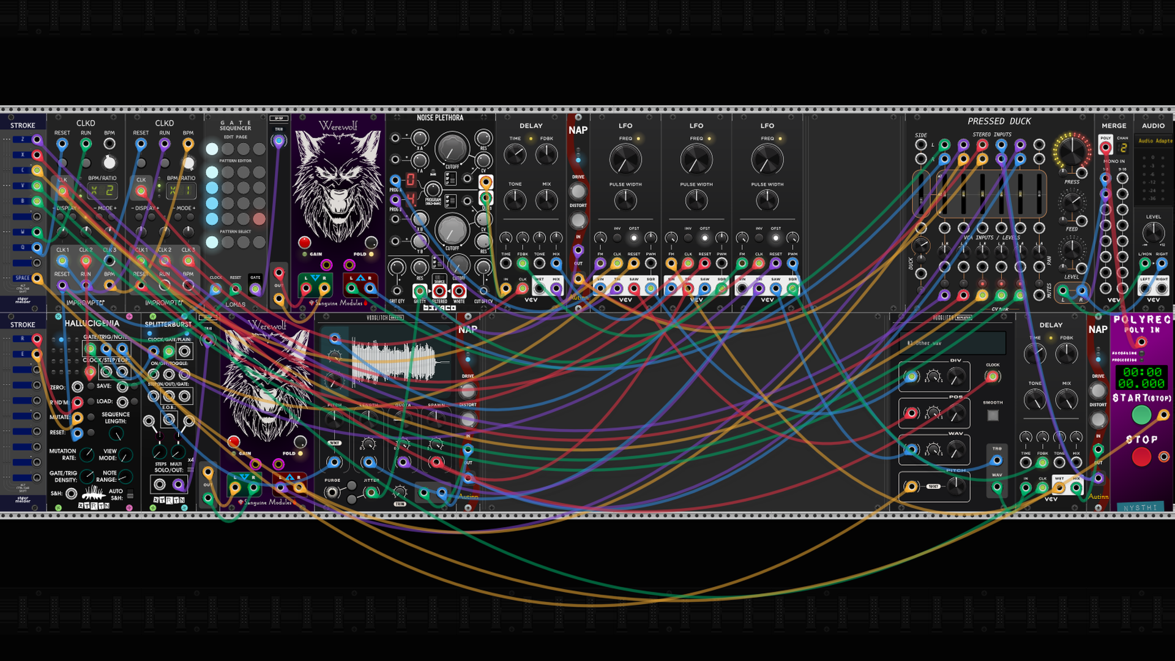1175x661 pixels.
Task: Click the POLY output jack on MERGE
Action: [1105, 148]
